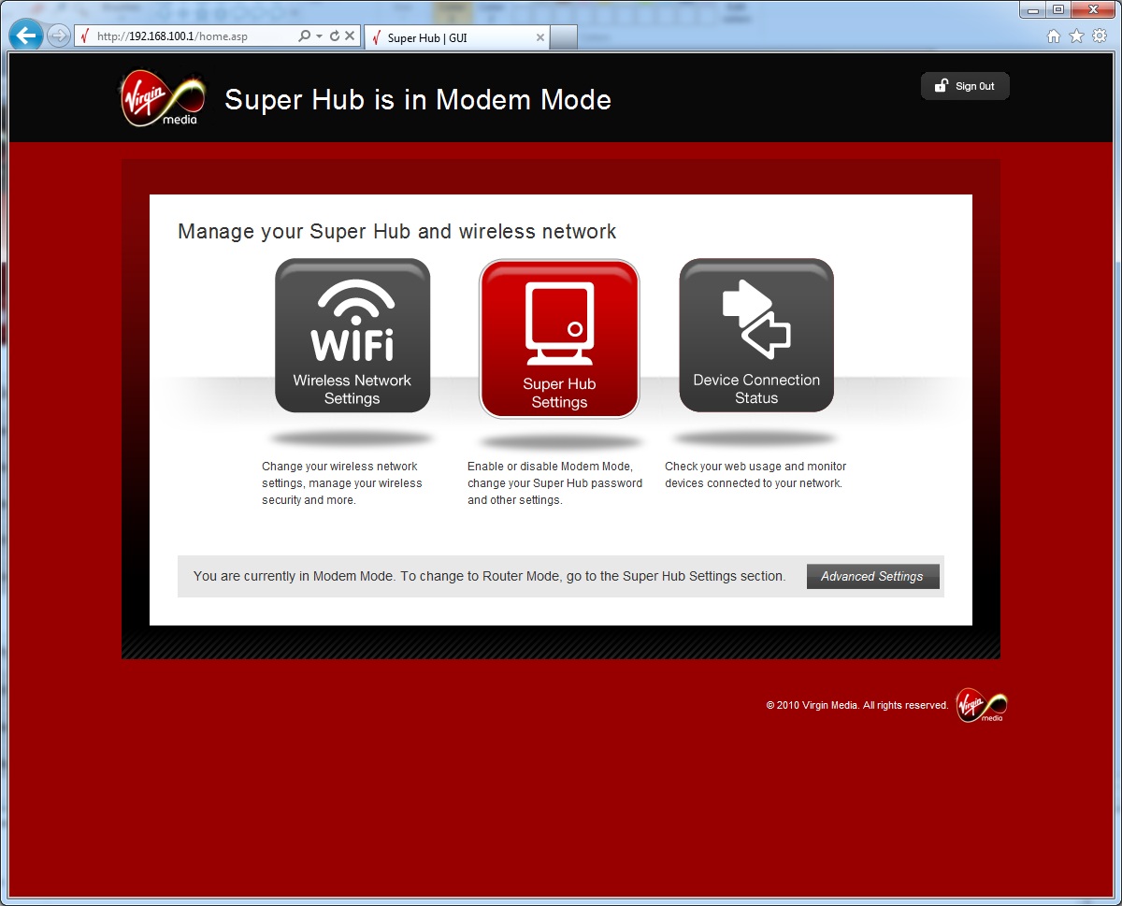The height and width of the screenshot is (906, 1122).
Task: Click the 'You are currently in Modem Mode' notice
Action: coord(489,576)
